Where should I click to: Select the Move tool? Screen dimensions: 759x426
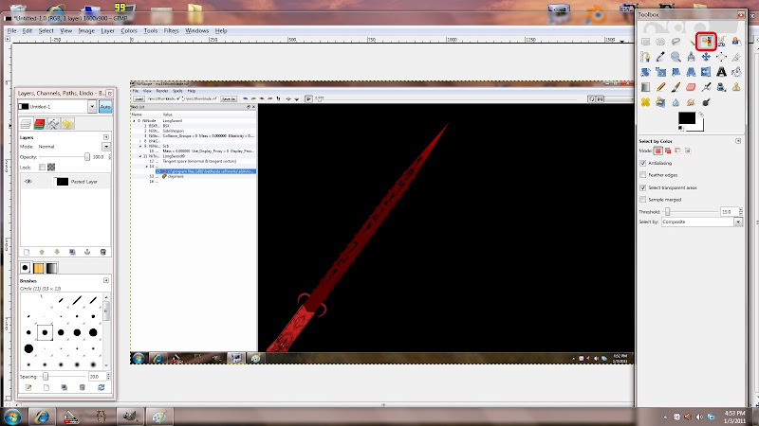click(x=706, y=57)
